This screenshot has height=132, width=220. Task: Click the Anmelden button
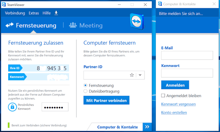[175, 85]
